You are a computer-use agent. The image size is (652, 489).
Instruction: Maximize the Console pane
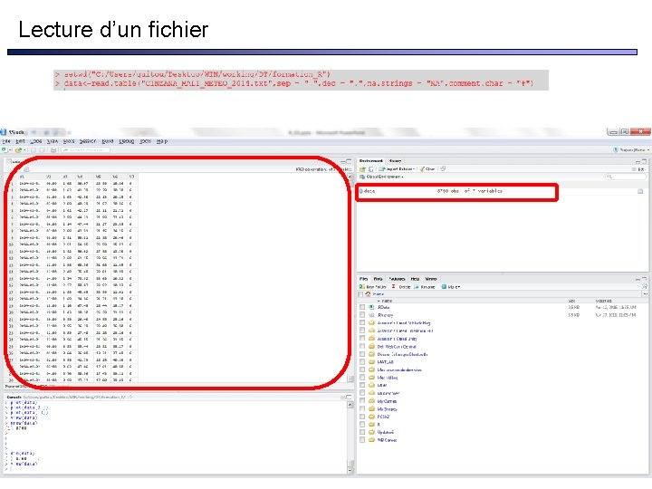tap(349, 398)
